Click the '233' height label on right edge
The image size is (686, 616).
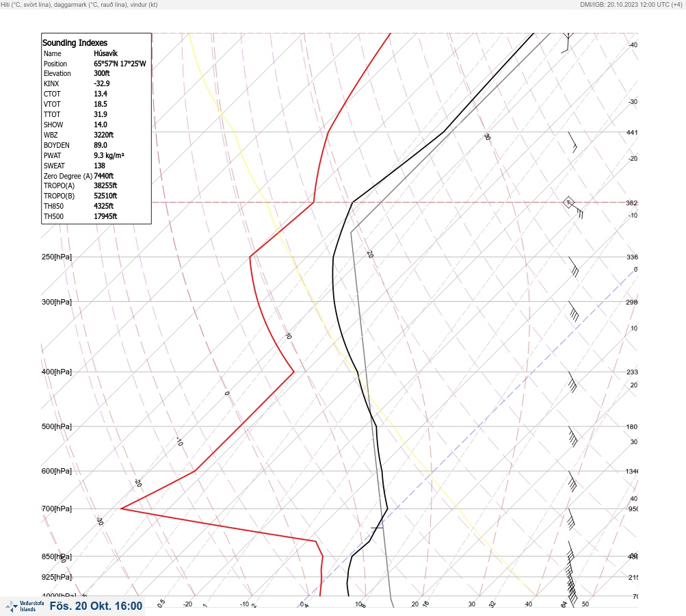click(632, 372)
